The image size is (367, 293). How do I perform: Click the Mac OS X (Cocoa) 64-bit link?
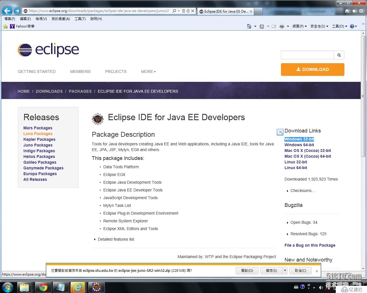pyautogui.click(x=308, y=156)
